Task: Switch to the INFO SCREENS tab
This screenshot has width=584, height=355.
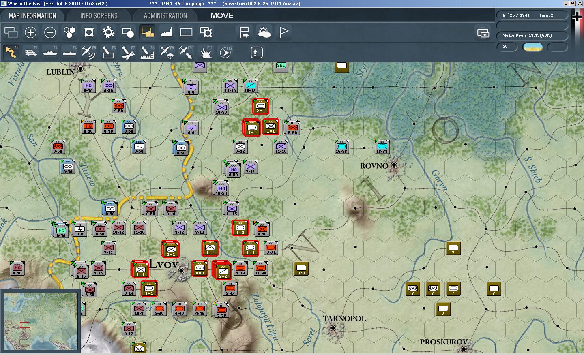Action: 99,16
